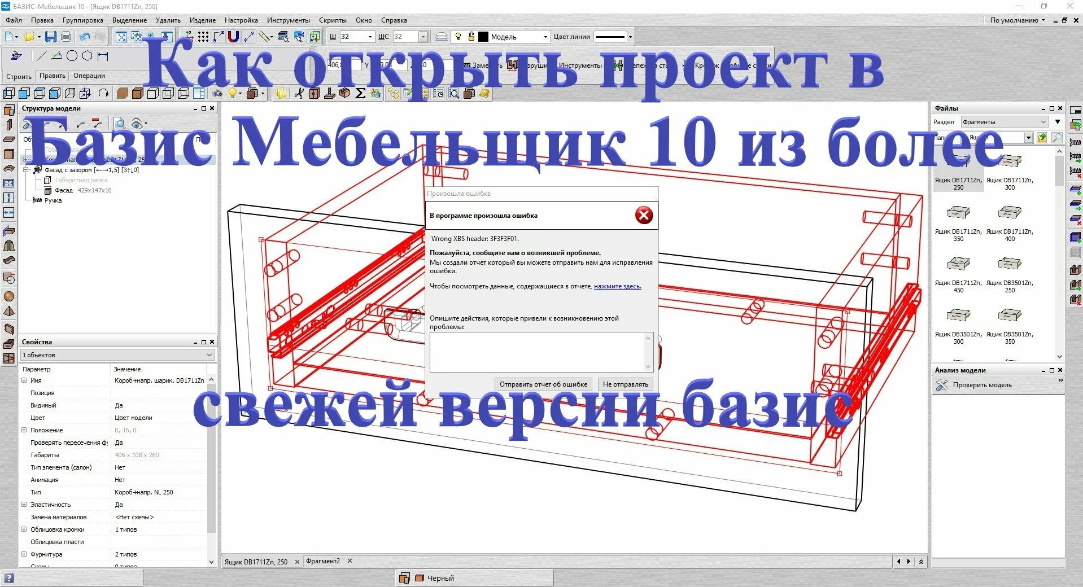Click the sphere tool in left sidebar
Screen dimensions: 1083x587
tap(9, 296)
